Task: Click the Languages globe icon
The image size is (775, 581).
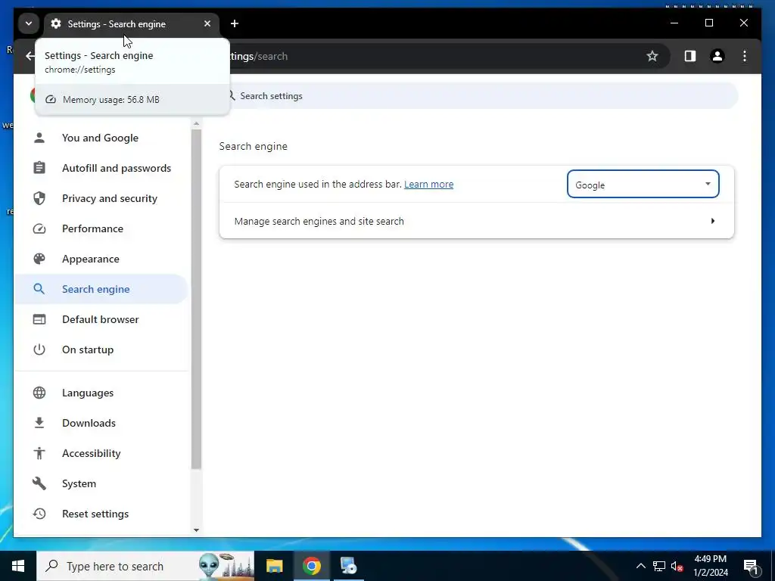Action: [x=39, y=393]
